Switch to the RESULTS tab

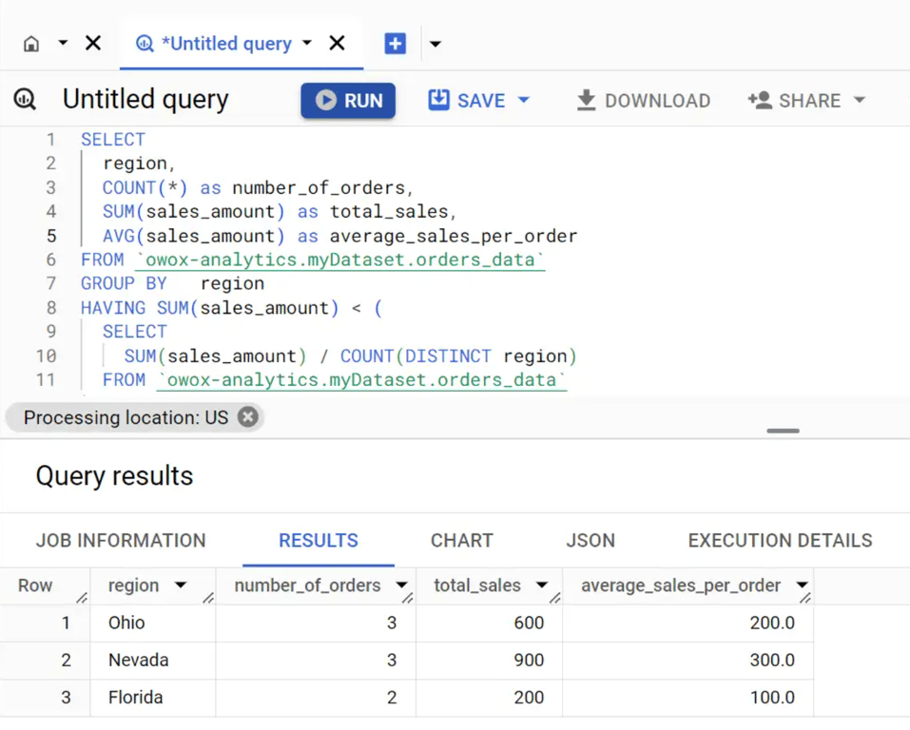(x=318, y=540)
